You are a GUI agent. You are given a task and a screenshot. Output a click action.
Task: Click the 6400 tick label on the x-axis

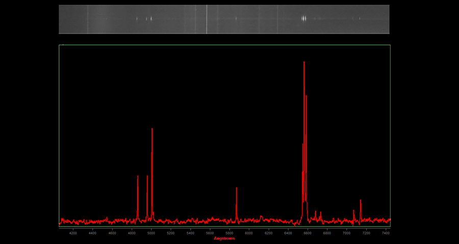(288, 232)
